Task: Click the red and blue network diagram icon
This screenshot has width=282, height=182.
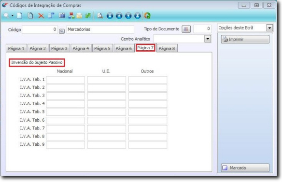Action: coord(71,15)
